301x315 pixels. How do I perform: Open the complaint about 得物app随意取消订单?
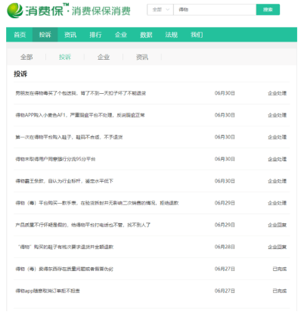point(48,291)
